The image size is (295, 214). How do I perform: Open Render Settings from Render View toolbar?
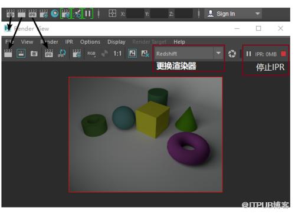pyautogui.click(x=77, y=54)
